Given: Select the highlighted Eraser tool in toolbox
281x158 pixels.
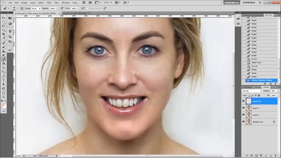Looking at the screenshot, I should click(x=4, y=59).
